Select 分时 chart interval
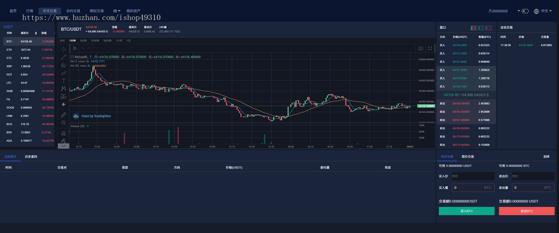 coord(62,40)
